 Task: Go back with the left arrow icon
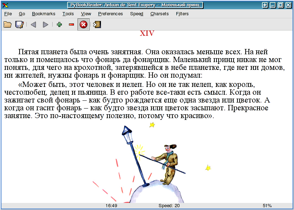coord(33,24)
